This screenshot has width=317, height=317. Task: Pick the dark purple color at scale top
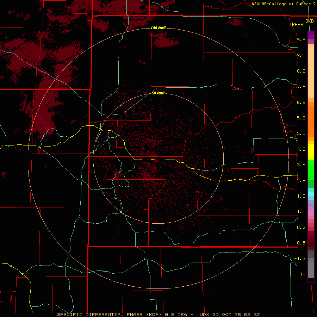[311, 35]
